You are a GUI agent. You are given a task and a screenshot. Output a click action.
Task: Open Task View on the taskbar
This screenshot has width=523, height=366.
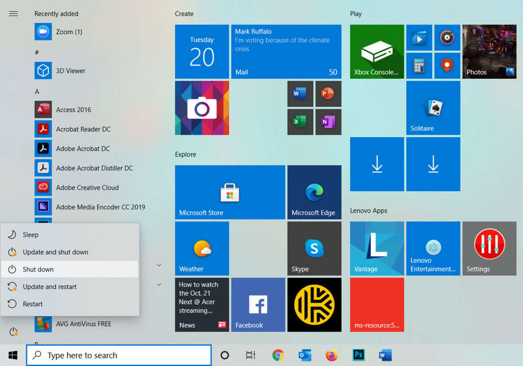coord(251,355)
